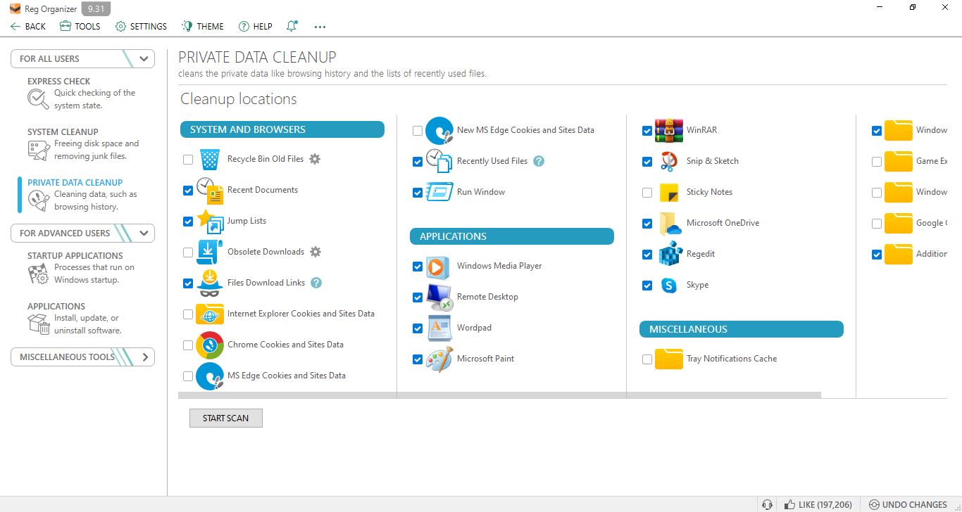Open the Theme menu

pyautogui.click(x=203, y=26)
